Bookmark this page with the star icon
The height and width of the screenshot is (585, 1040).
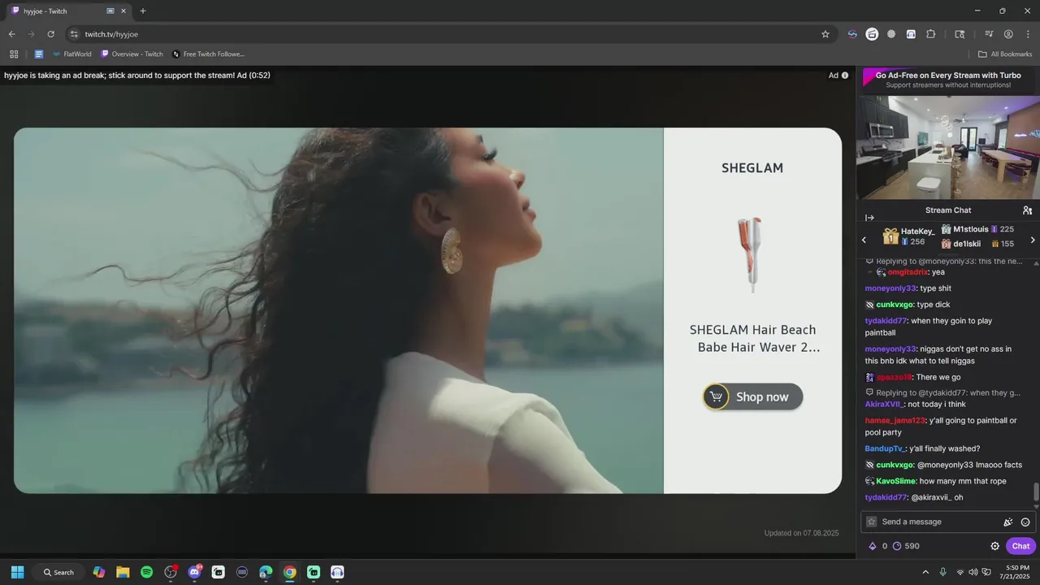[x=825, y=34]
